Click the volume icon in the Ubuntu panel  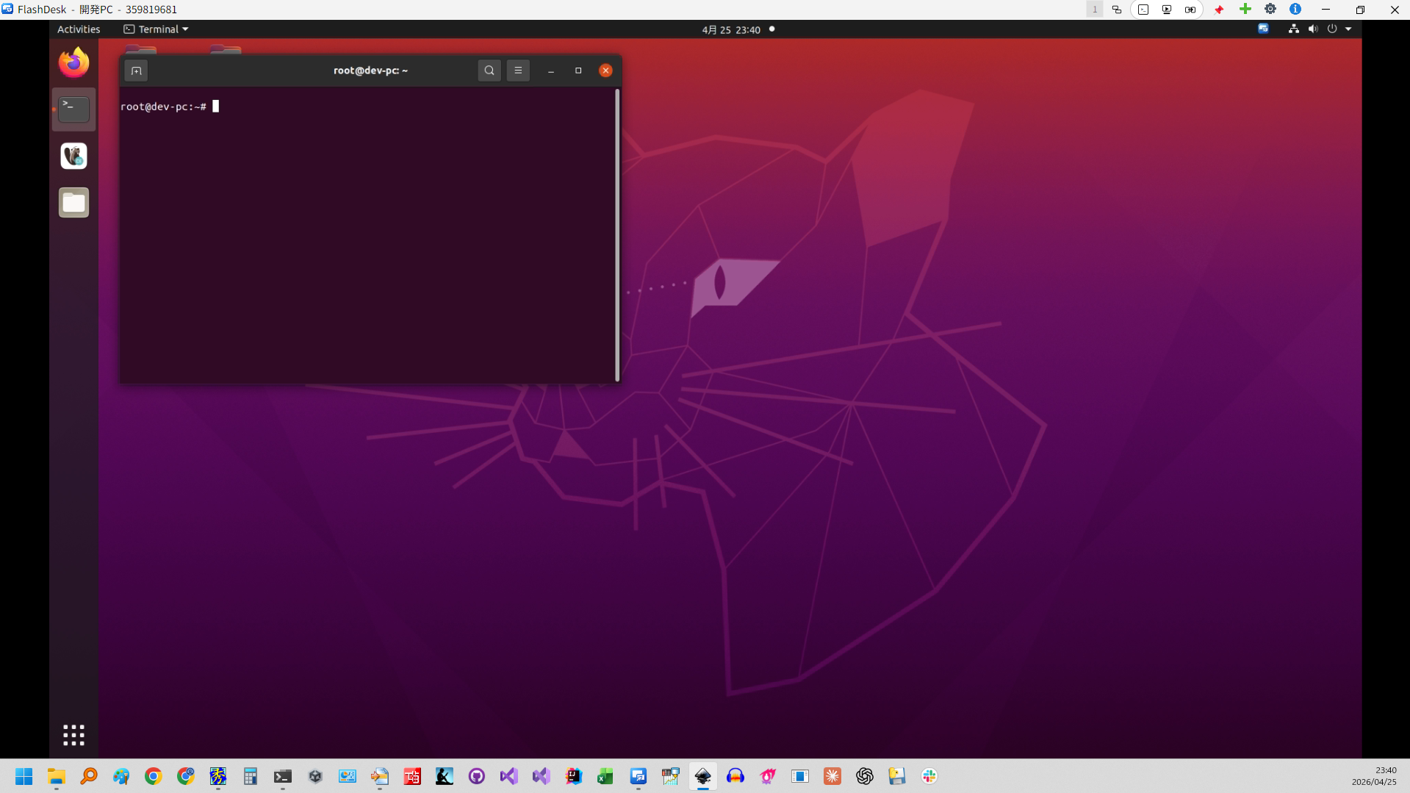(1313, 29)
